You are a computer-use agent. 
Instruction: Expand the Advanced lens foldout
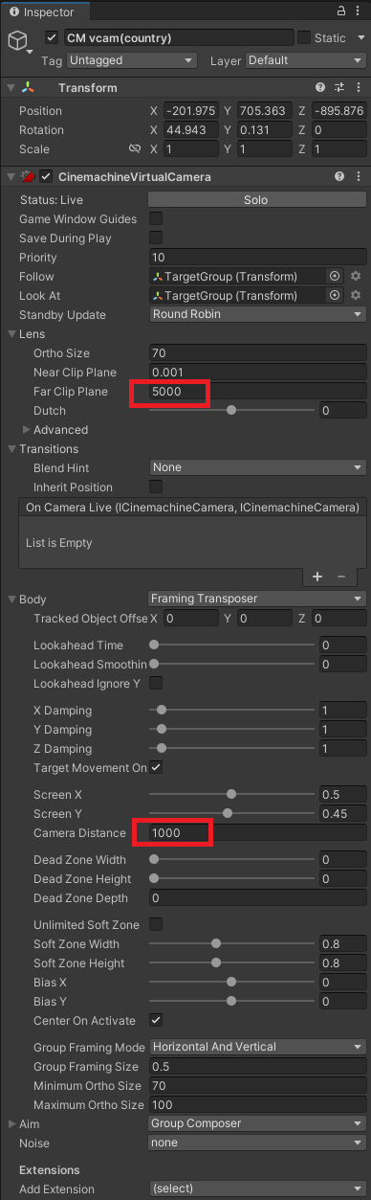tap(26, 430)
